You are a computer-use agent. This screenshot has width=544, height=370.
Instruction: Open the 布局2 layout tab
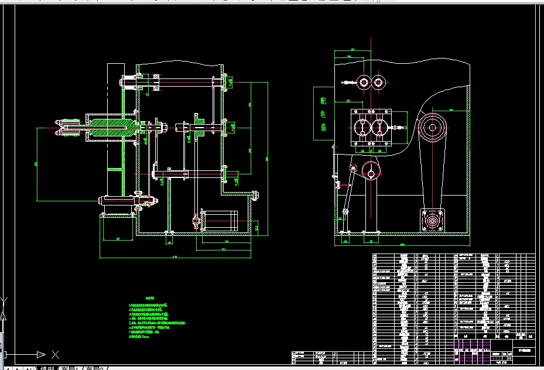tap(94, 368)
